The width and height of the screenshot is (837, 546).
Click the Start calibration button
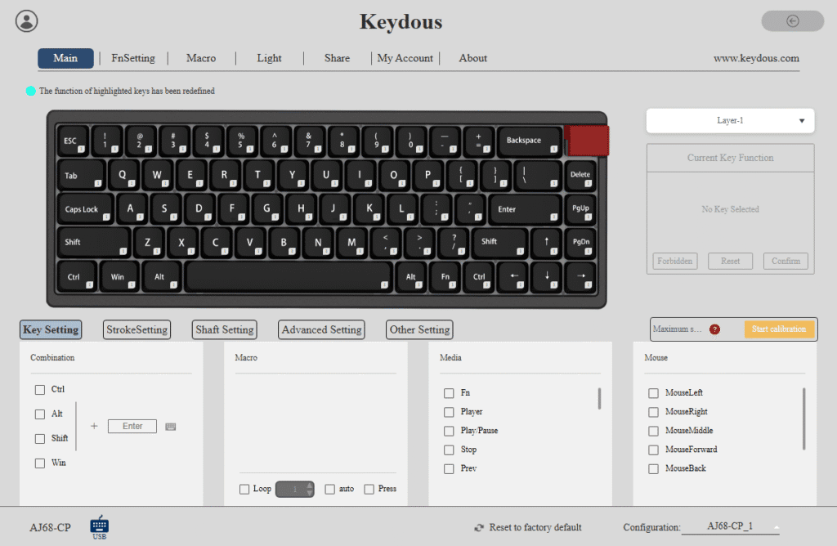point(779,329)
